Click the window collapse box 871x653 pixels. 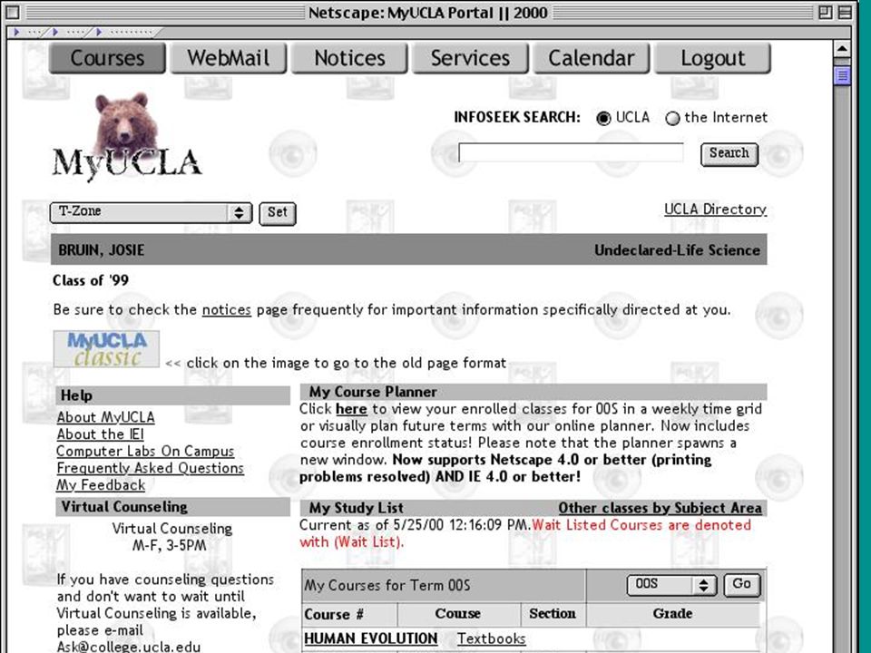coord(845,12)
